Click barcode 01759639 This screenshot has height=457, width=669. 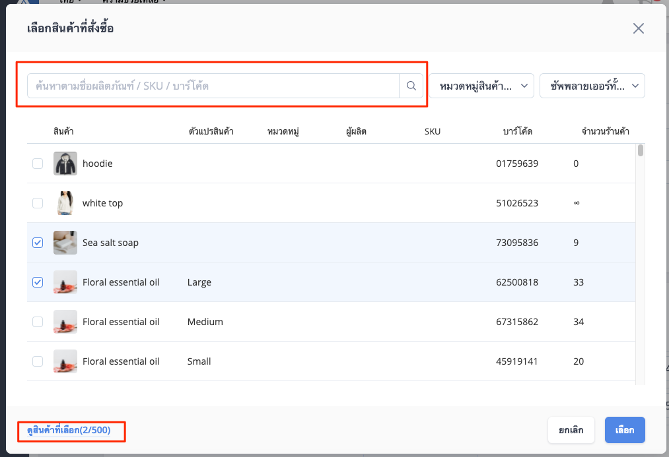click(x=517, y=164)
